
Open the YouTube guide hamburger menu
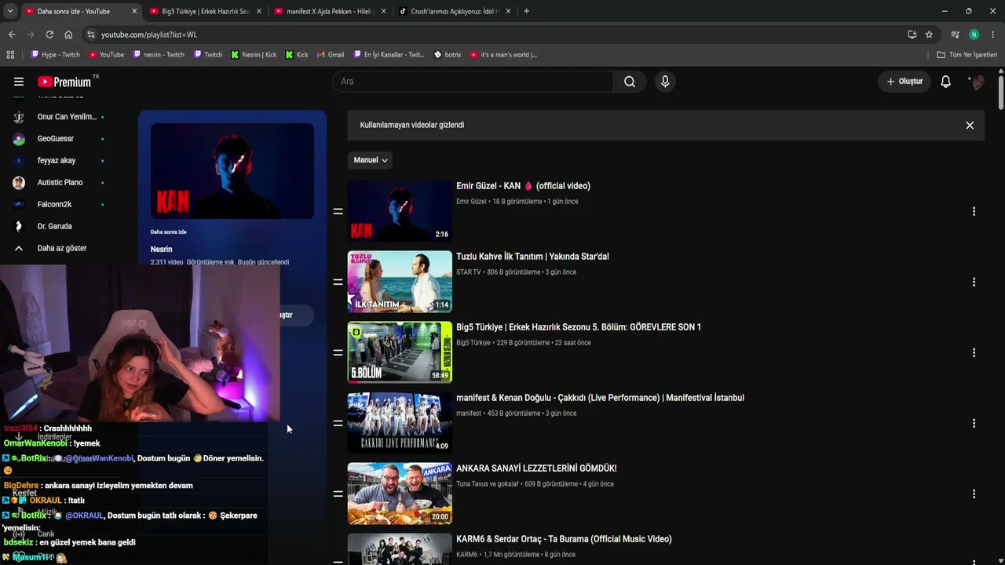coord(19,82)
